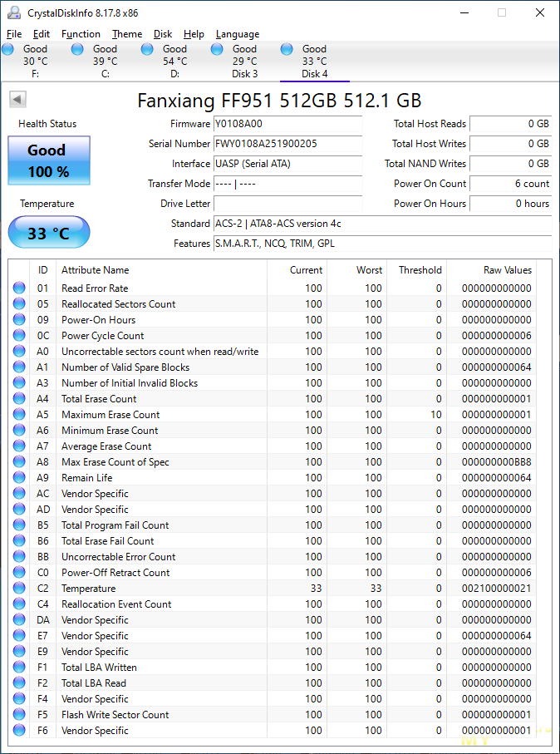560x754 pixels.
Task: Click the Number of Initial Invalid Blocks row name
Action: coord(130,383)
